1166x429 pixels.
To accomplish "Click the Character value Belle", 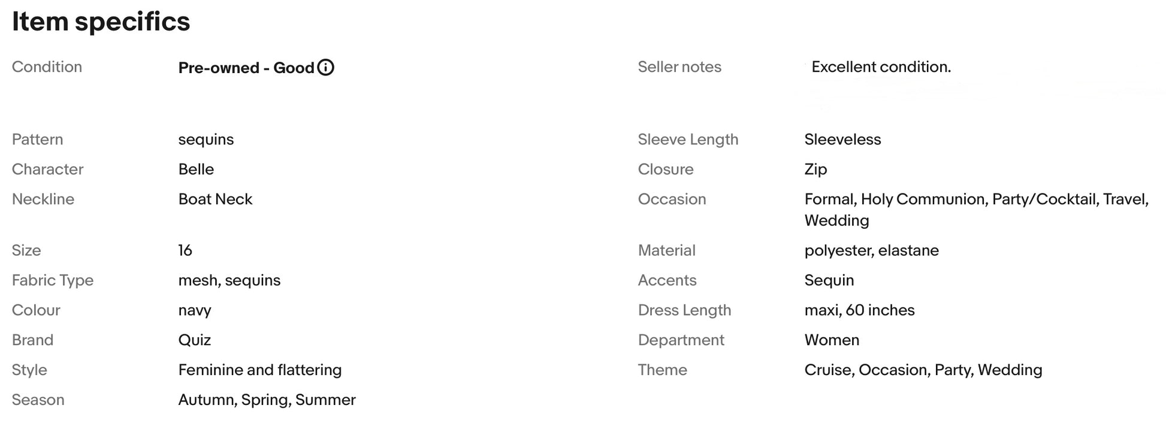I will click(x=196, y=170).
